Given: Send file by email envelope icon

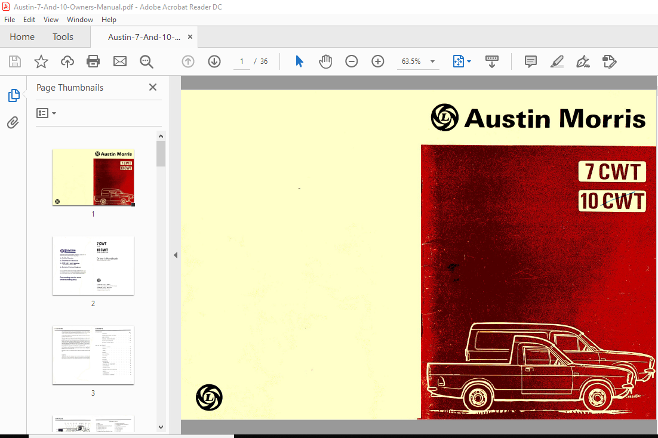Looking at the screenshot, I should pos(120,61).
